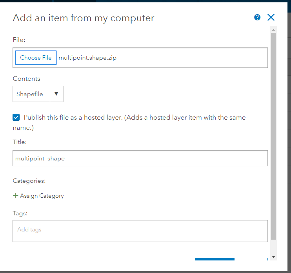The height and width of the screenshot is (273, 291).
Task: Open the blue help question mark icon
Action: (x=257, y=17)
